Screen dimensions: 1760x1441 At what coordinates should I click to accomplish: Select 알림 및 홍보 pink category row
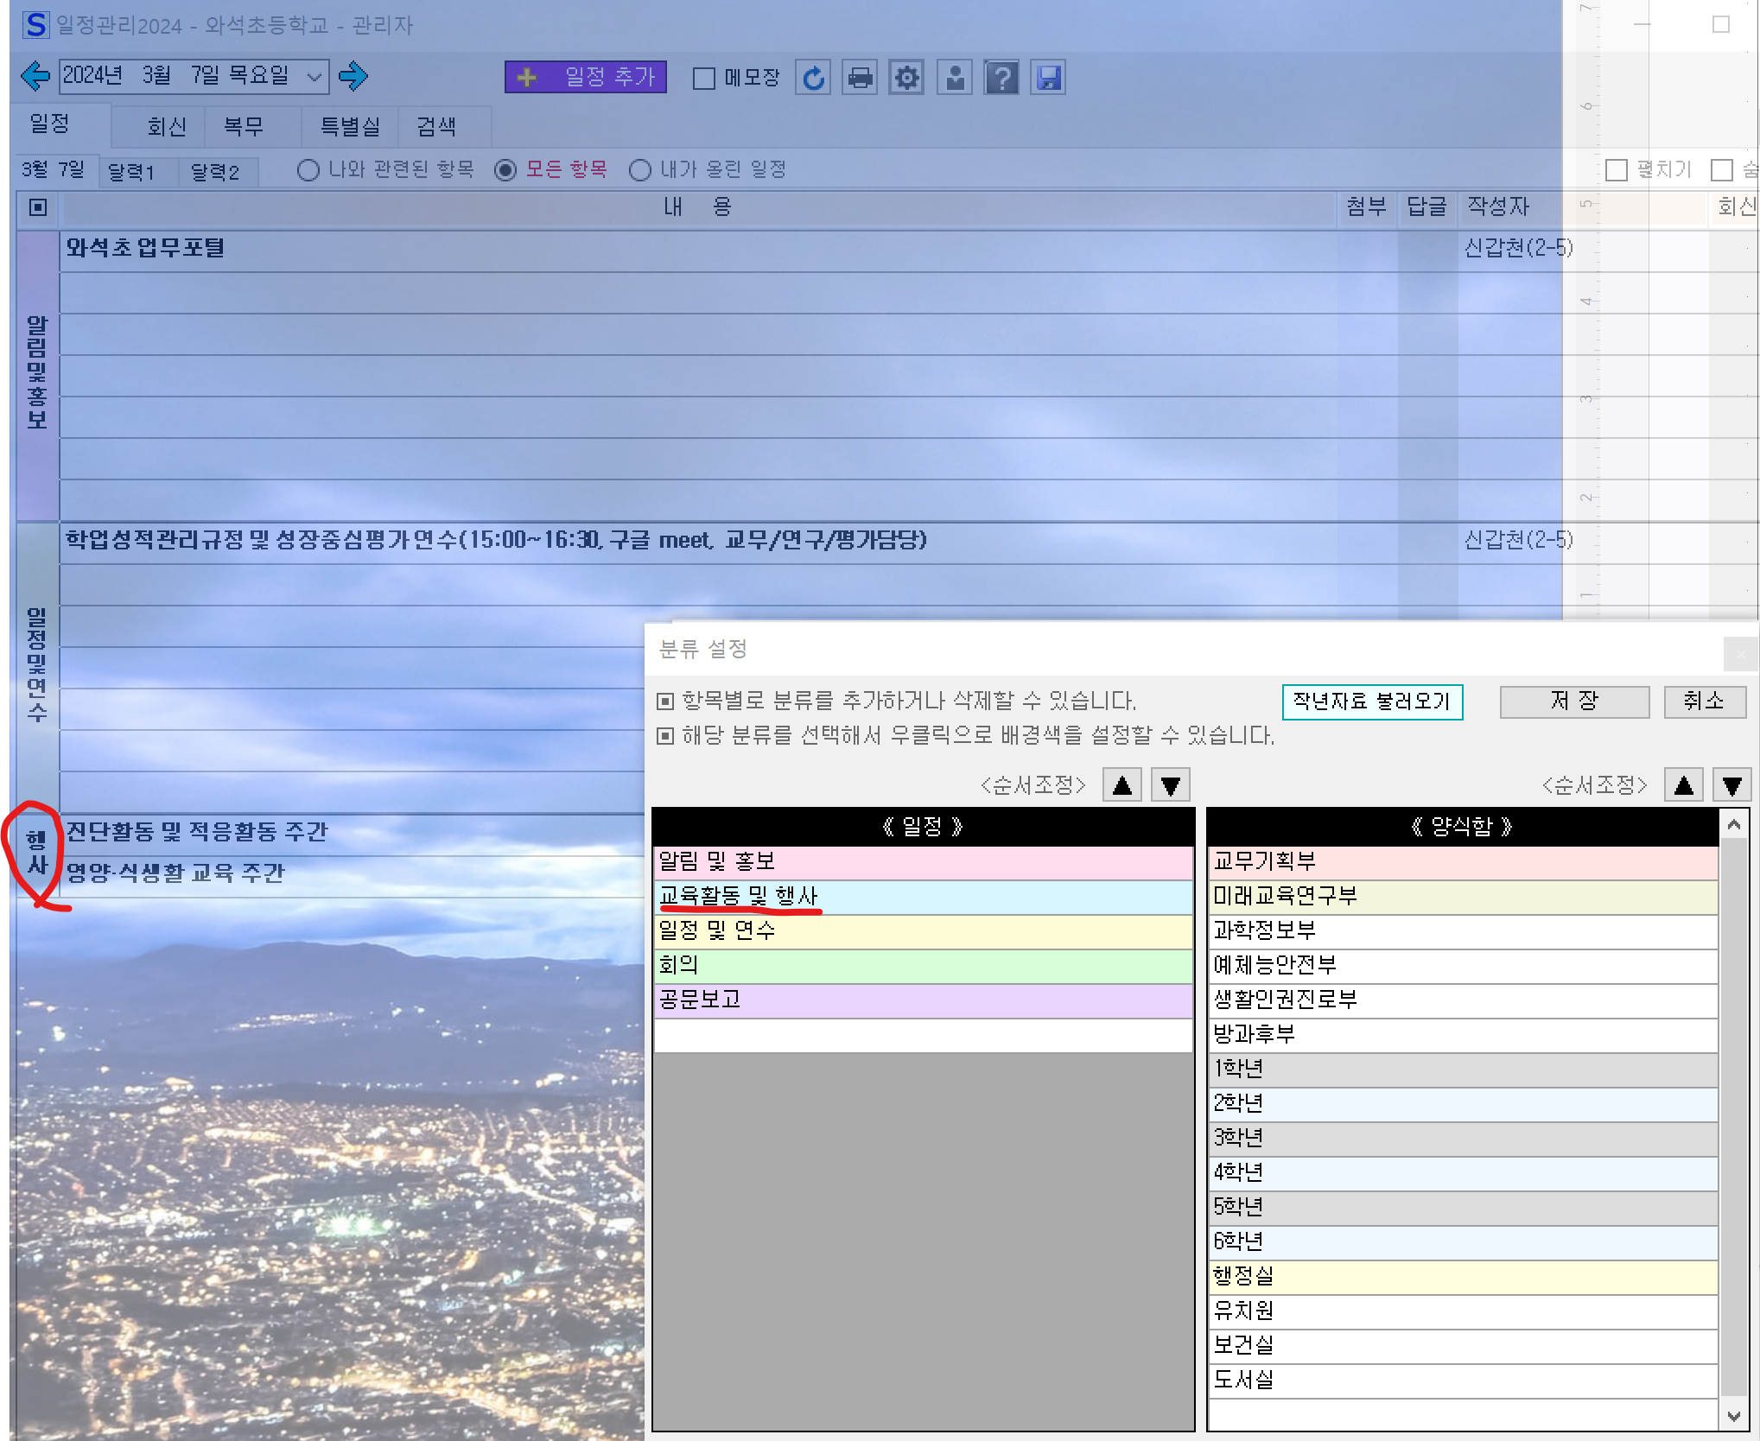[923, 862]
